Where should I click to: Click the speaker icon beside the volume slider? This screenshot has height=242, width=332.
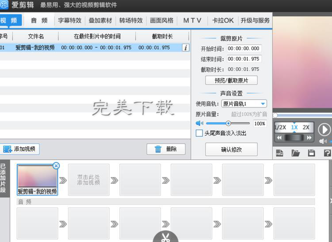(x=199, y=123)
